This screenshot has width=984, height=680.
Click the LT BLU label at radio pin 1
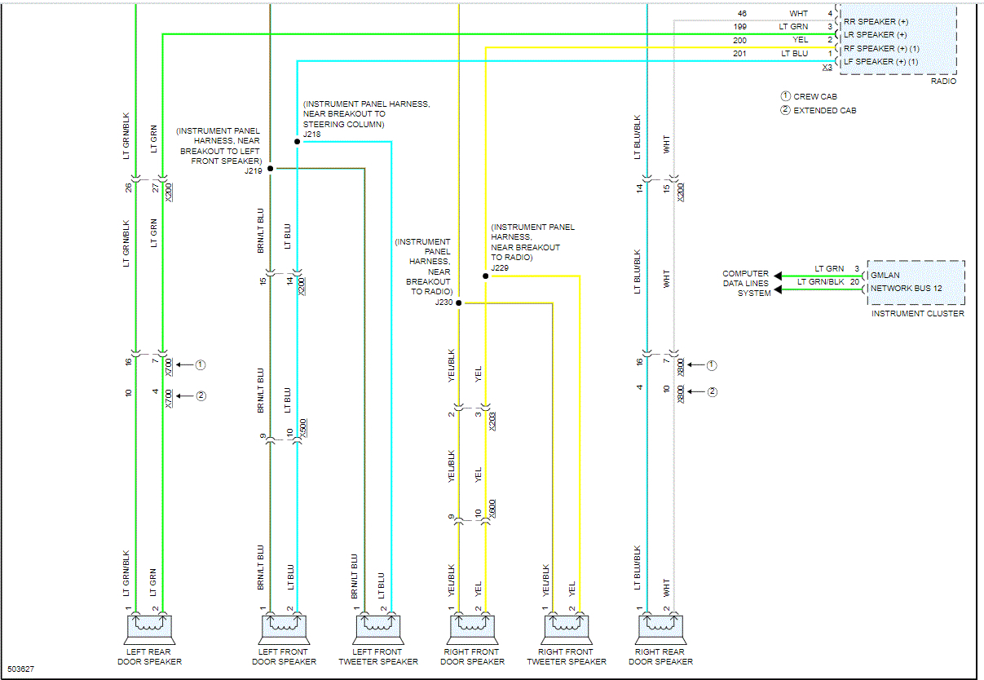795,53
